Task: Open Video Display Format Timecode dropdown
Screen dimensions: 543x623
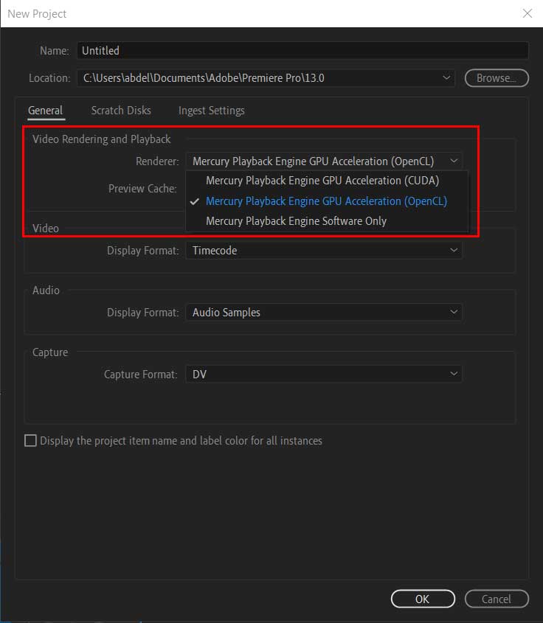Action: [x=324, y=251]
